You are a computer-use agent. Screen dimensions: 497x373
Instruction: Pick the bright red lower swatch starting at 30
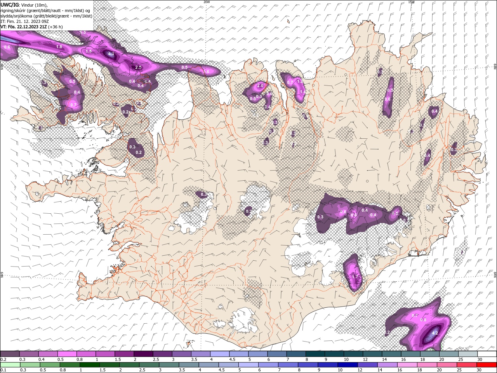tap(487, 365)
